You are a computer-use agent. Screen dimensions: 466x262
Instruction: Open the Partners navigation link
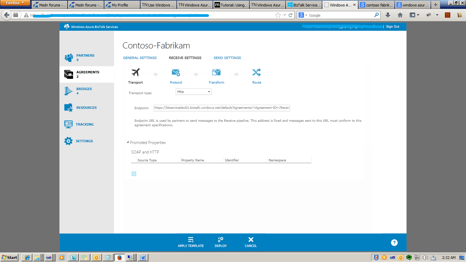(x=85, y=55)
